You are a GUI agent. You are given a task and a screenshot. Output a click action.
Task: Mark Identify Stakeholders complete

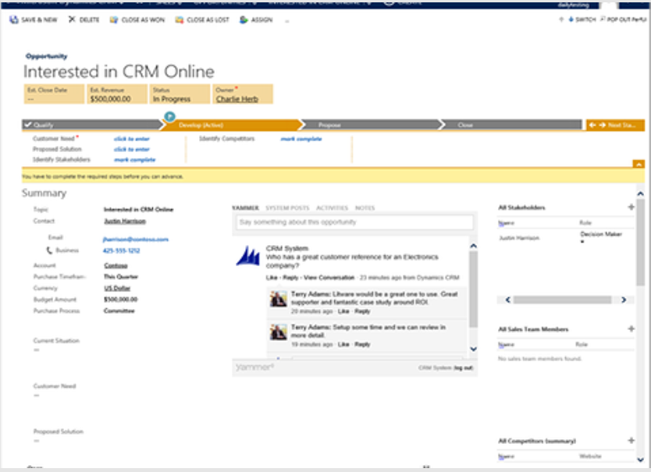click(134, 159)
